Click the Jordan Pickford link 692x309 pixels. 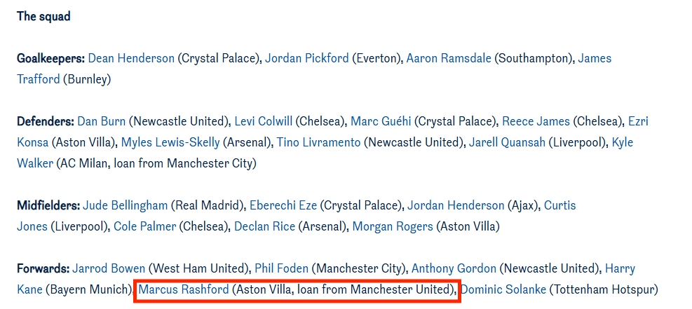coord(306,58)
